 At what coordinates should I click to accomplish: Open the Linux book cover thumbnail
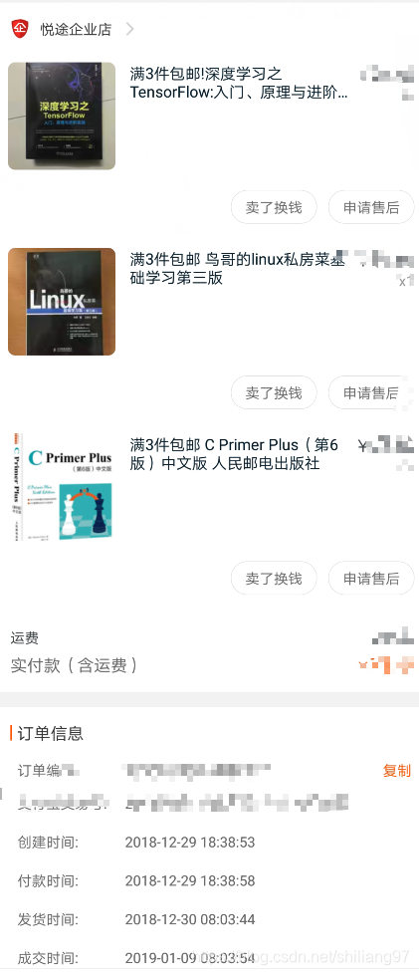62,302
